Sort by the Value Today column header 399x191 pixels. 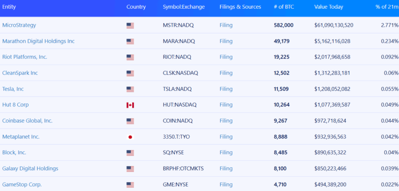[328, 7]
